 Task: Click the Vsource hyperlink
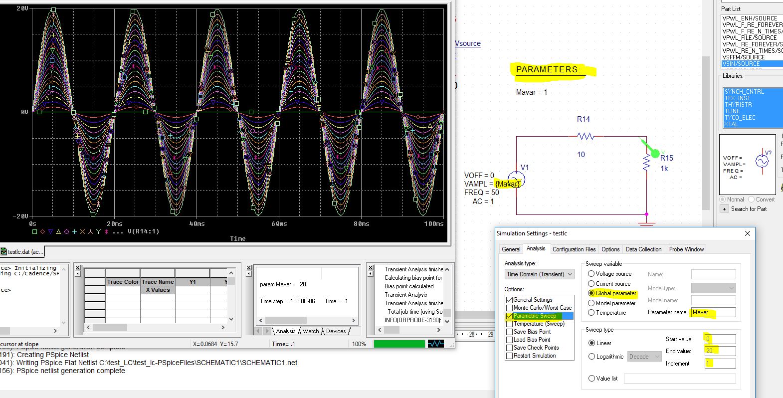pyautogui.click(x=468, y=43)
